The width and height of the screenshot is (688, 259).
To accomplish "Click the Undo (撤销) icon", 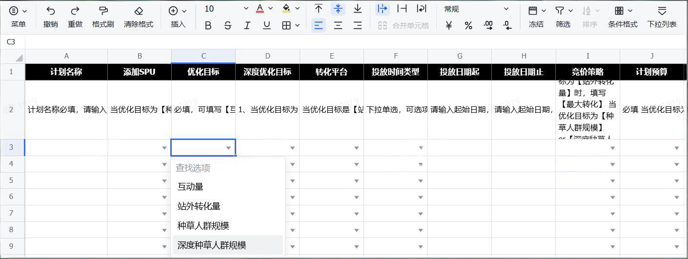I will [50, 11].
